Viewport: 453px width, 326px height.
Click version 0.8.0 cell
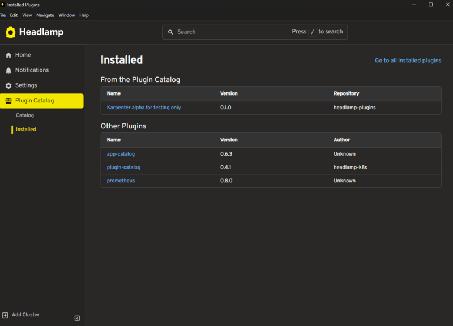point(226,181)
